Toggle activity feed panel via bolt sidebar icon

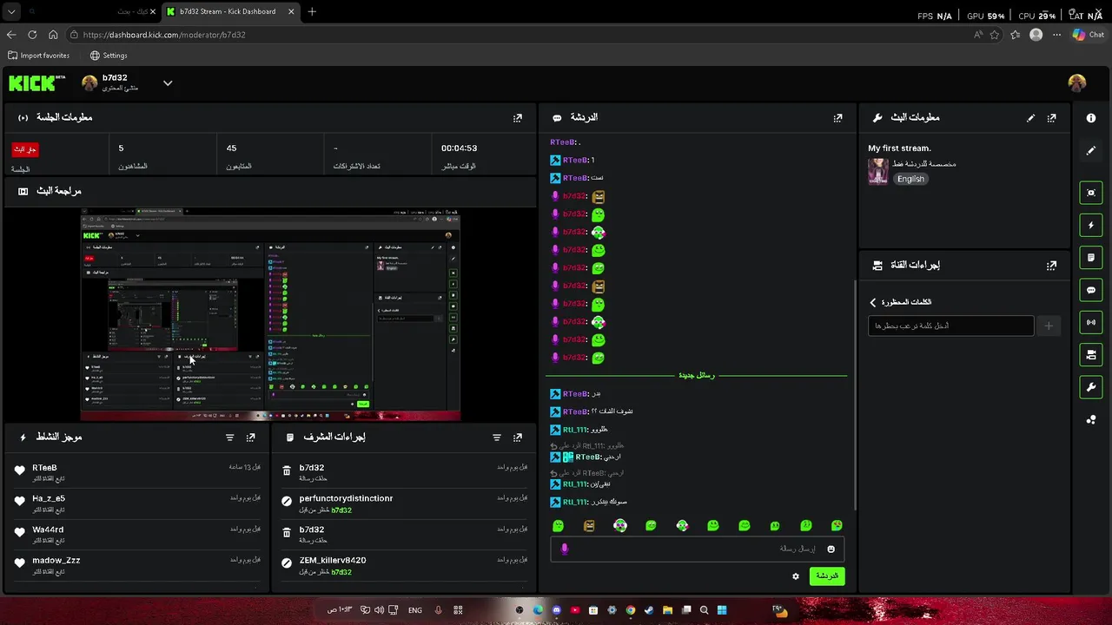point(1091,225)
